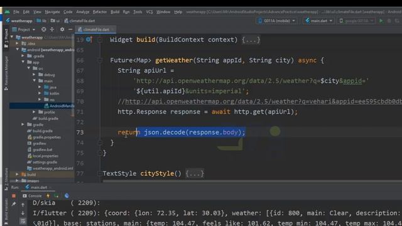Collapse the weatherapp root node
This screenshot has height=226, width=402.
tap(12, 38)
